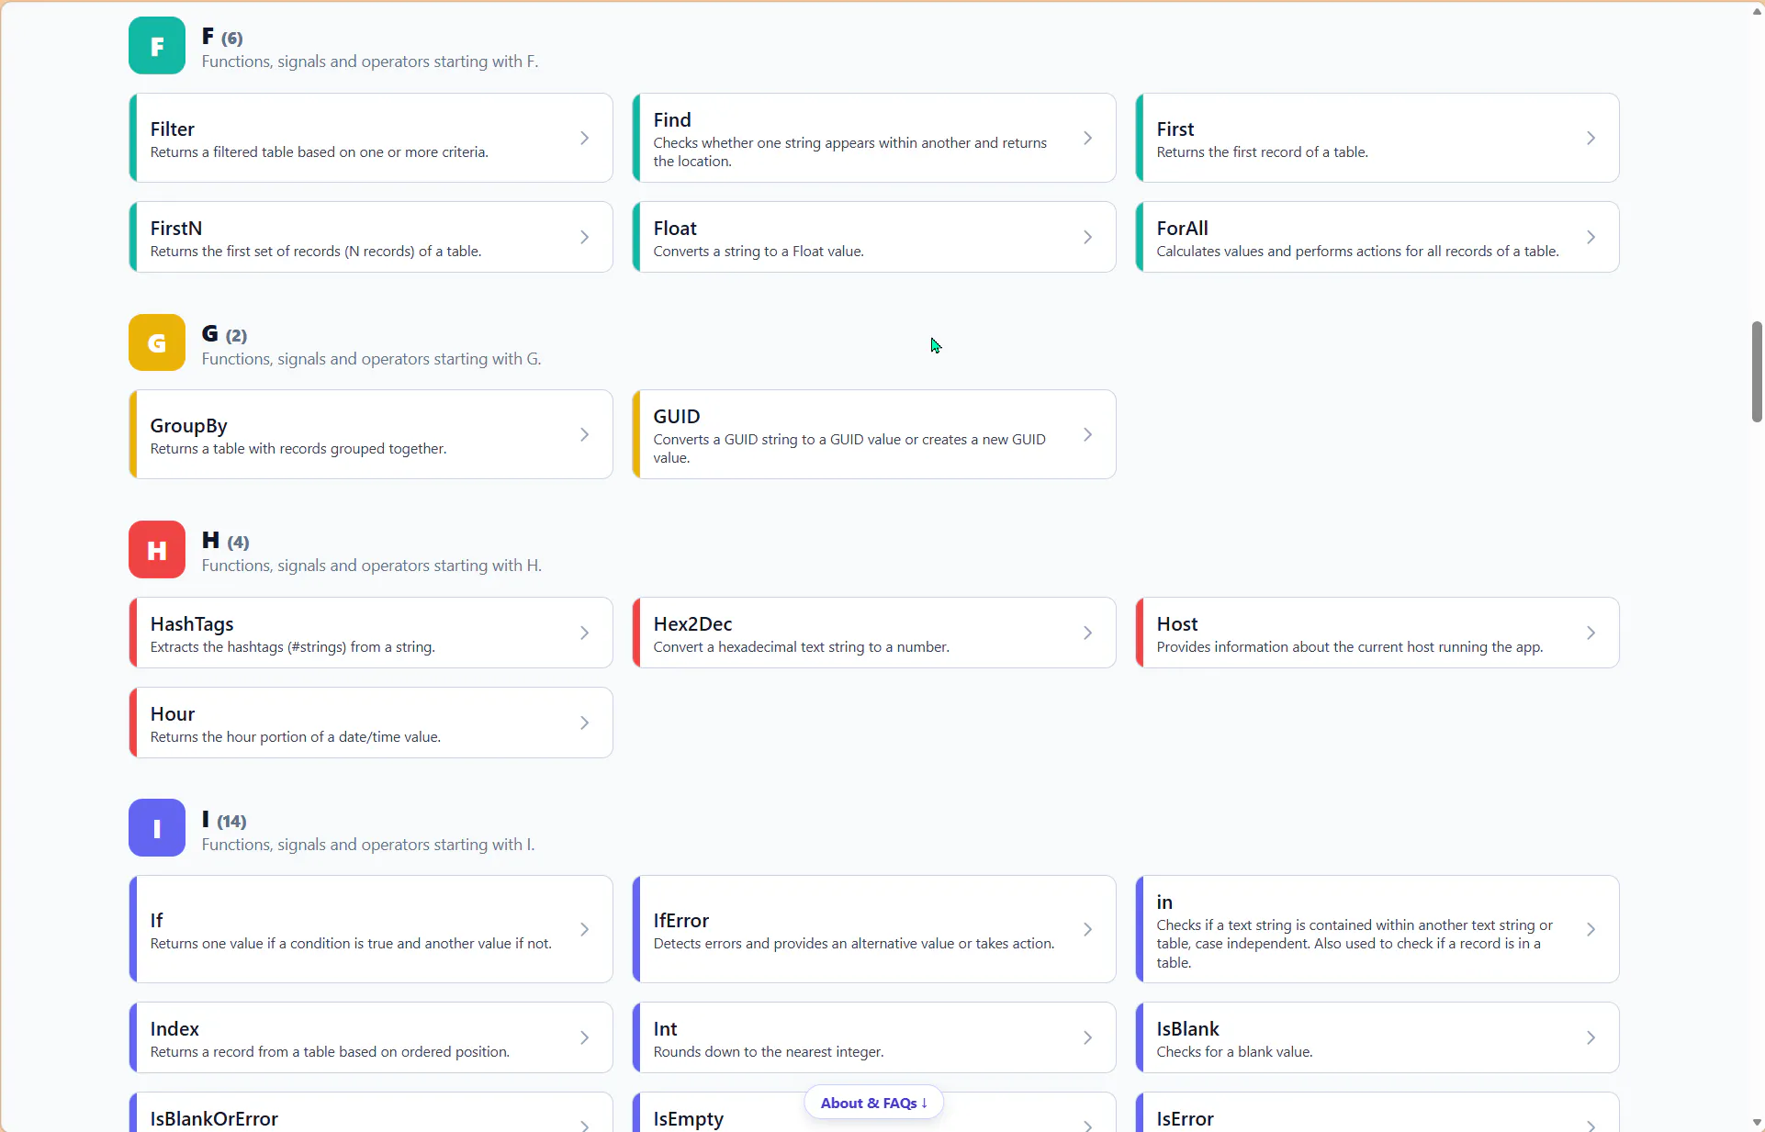Click the scrollbar down arrow

tap(1757, 1123)
